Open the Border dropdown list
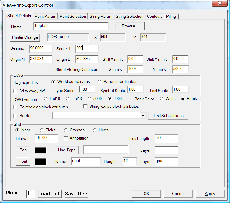 (143, 116)
